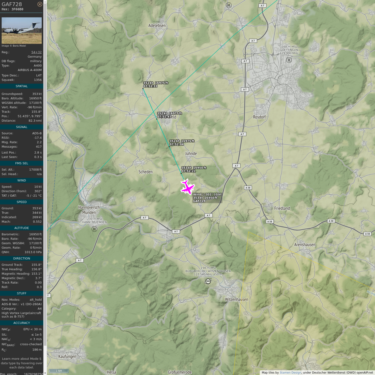Click heliport icon at top map edge
Viewport: 375px width, 375px height.
[229, 5]
